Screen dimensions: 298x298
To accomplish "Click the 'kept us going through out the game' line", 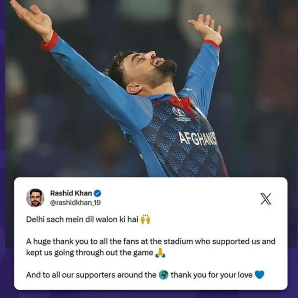I will click(89, 253).
